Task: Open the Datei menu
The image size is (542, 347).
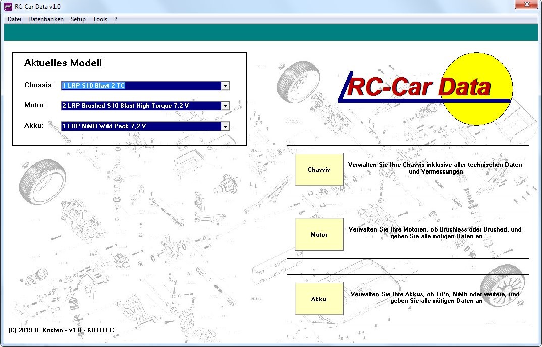Action: pos(14,19)
